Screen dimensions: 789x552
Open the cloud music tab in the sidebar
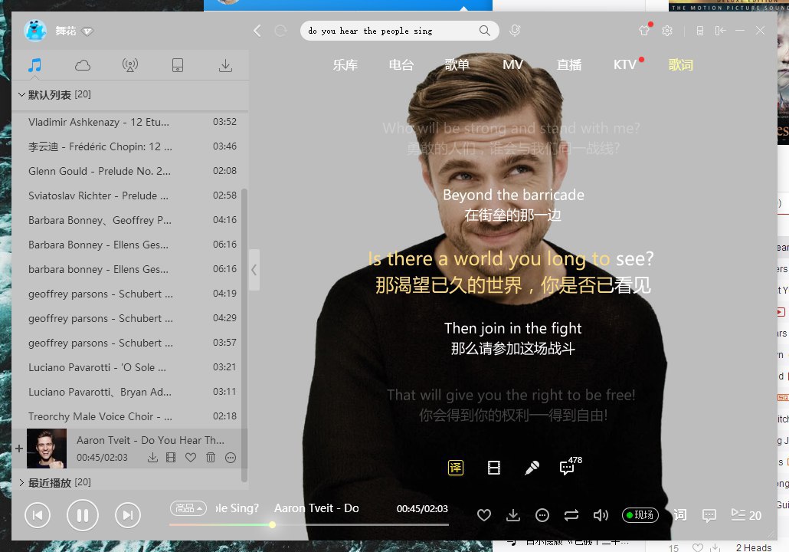coord(83,66)
